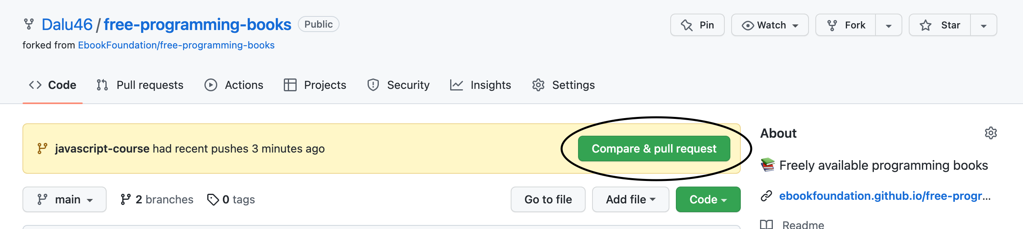1023x229 pixels.
Task: Open the Insights tab
Action: 480,85
